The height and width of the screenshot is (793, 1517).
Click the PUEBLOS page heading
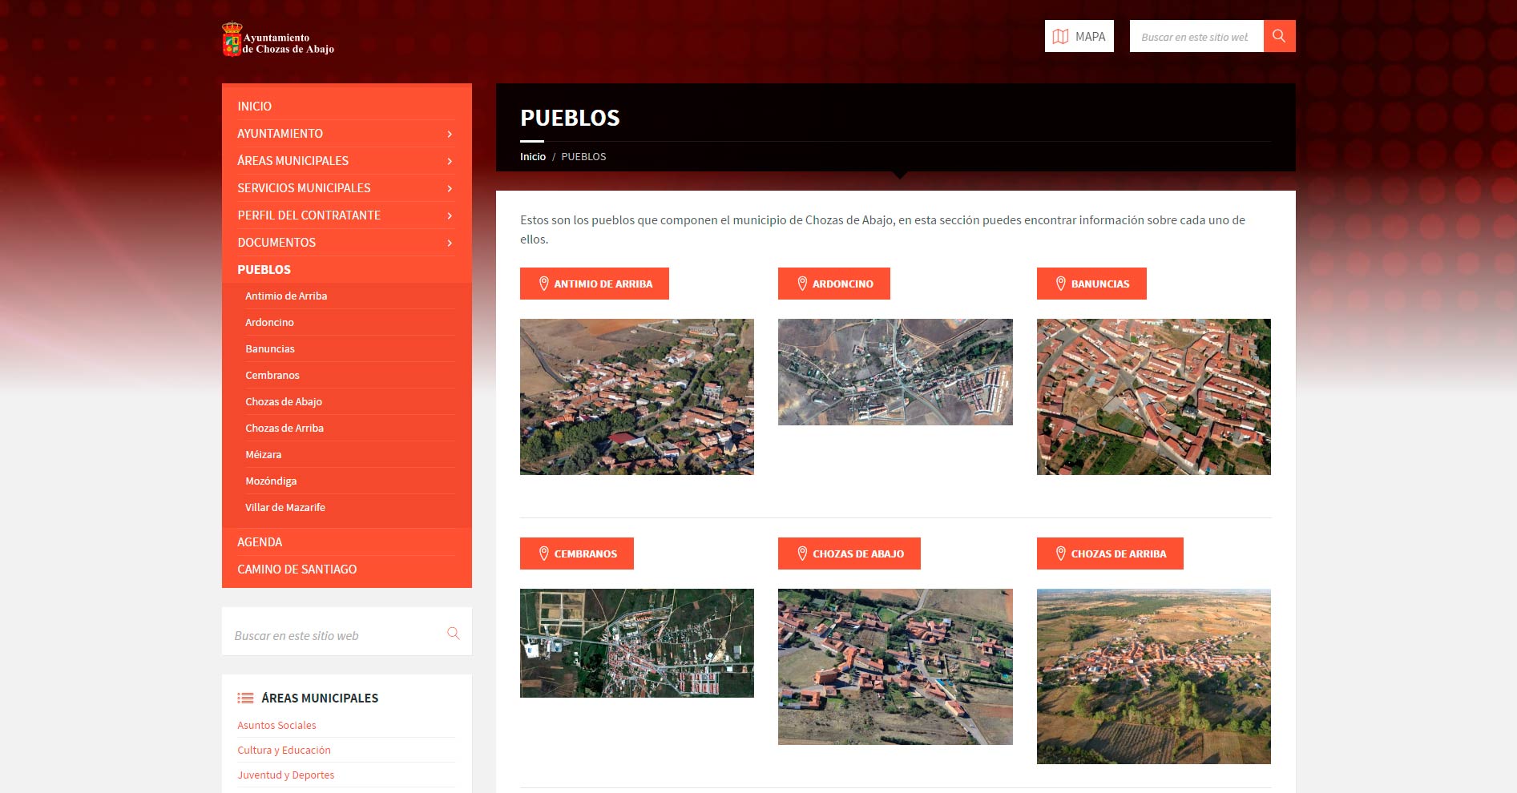click(x=570, y=118)
